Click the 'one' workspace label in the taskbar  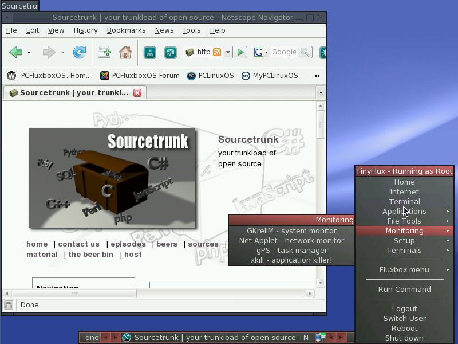(92, 338)
